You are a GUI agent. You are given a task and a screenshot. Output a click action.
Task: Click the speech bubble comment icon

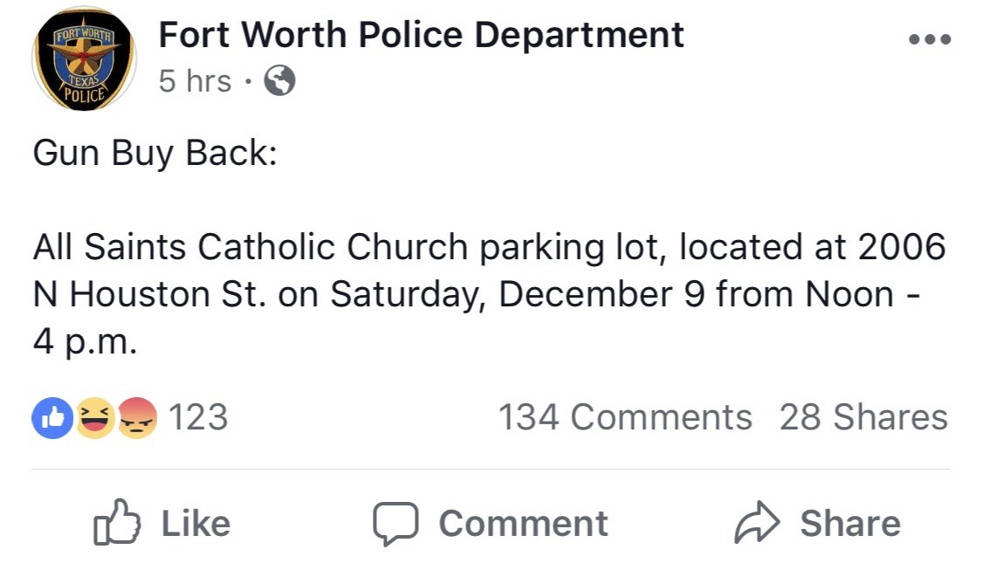click(x=395, y=524)
